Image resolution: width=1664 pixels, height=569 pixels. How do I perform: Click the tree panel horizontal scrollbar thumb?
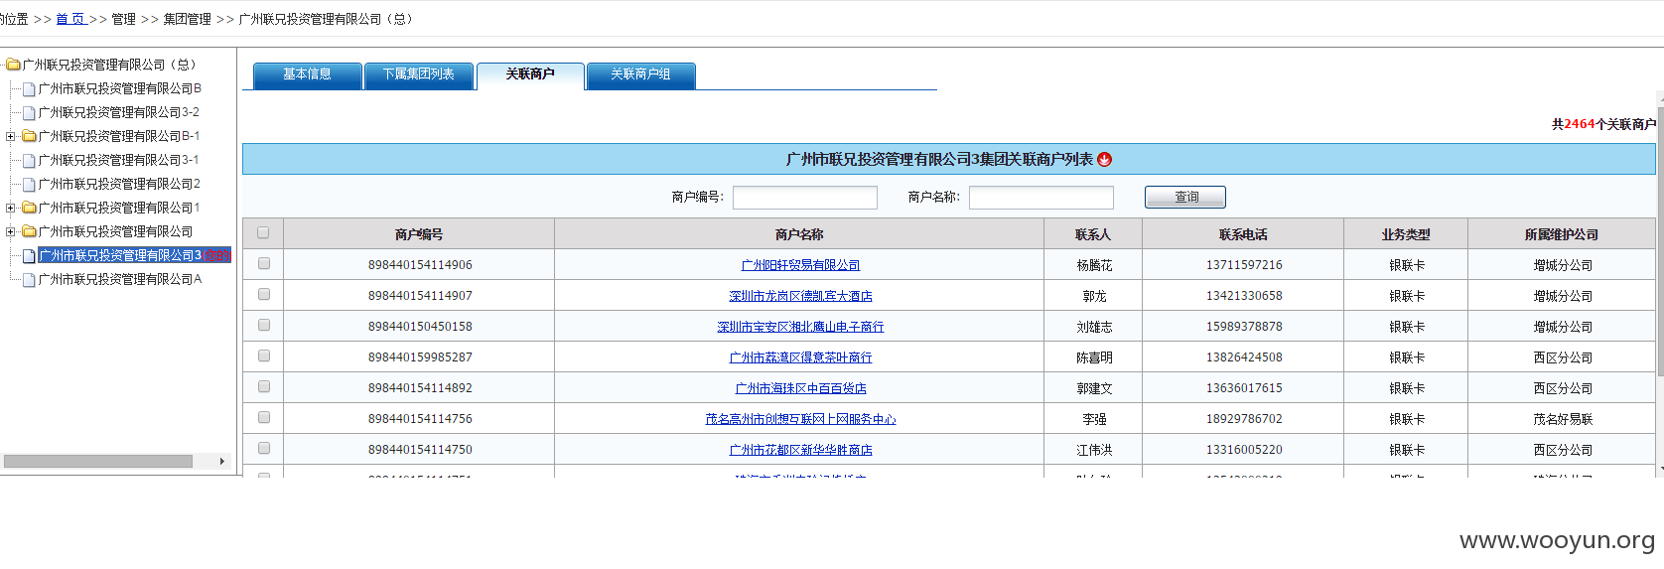coord(98,461)
